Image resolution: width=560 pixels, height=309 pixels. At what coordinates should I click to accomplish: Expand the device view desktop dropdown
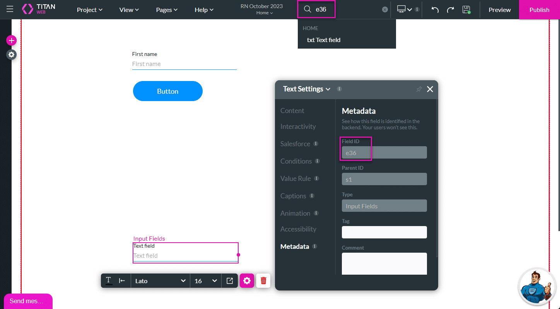(405, 10)
